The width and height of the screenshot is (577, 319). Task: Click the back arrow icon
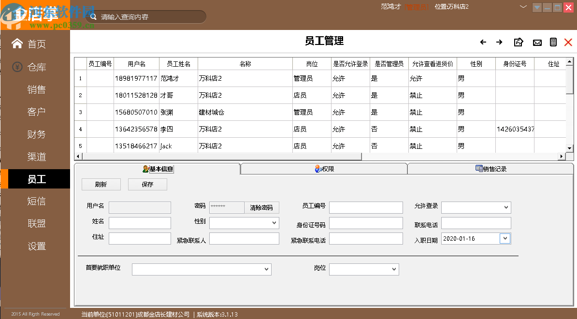click(x=483, y=42)
